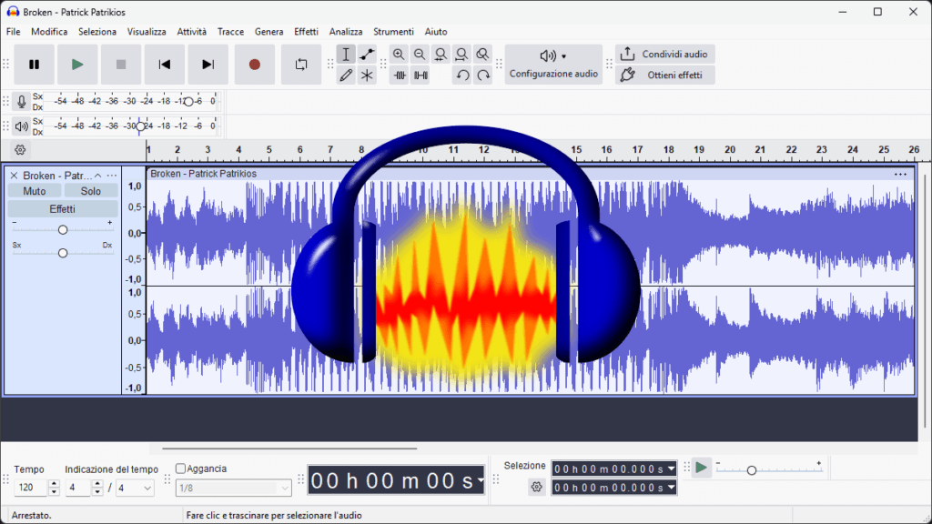Screen dimensions: 932x524
Task: Click the Undo arrow icon
Action: (x=462, y=75)
